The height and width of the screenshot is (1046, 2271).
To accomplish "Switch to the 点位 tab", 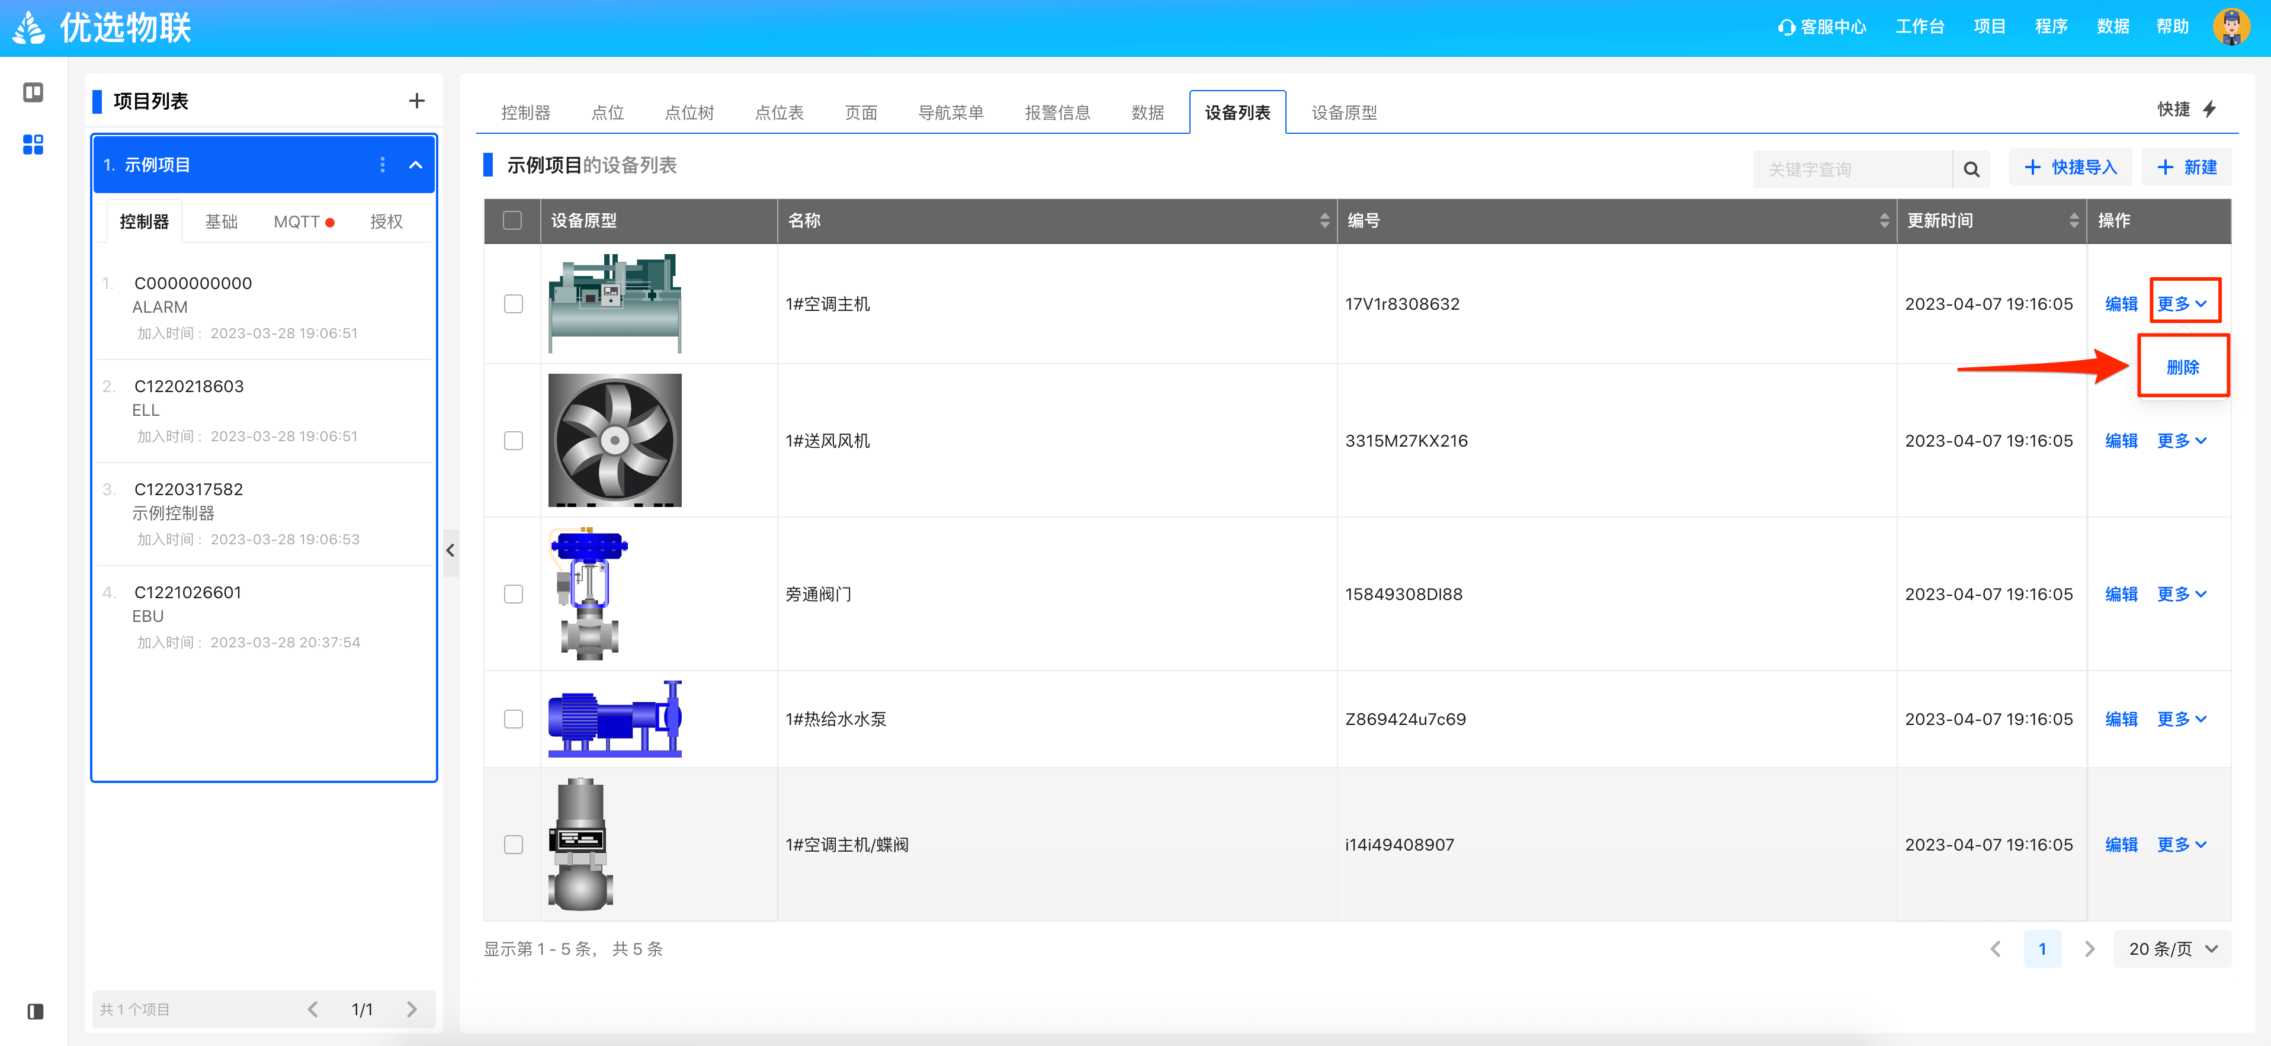I will (x=607, y=113).
